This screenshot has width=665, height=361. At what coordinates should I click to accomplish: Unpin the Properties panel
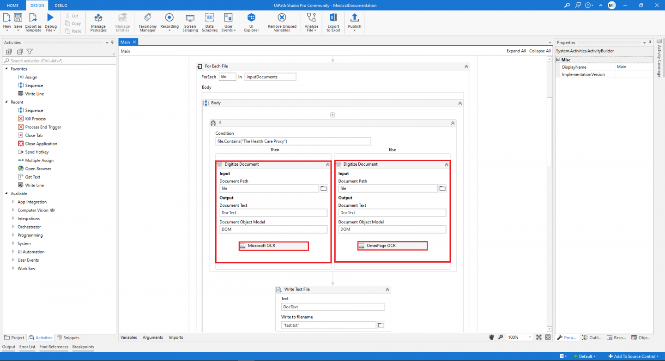649,42
